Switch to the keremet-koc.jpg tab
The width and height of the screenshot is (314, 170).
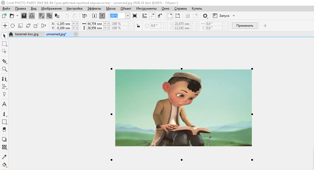pyautogui.click(x=27, y=34)
